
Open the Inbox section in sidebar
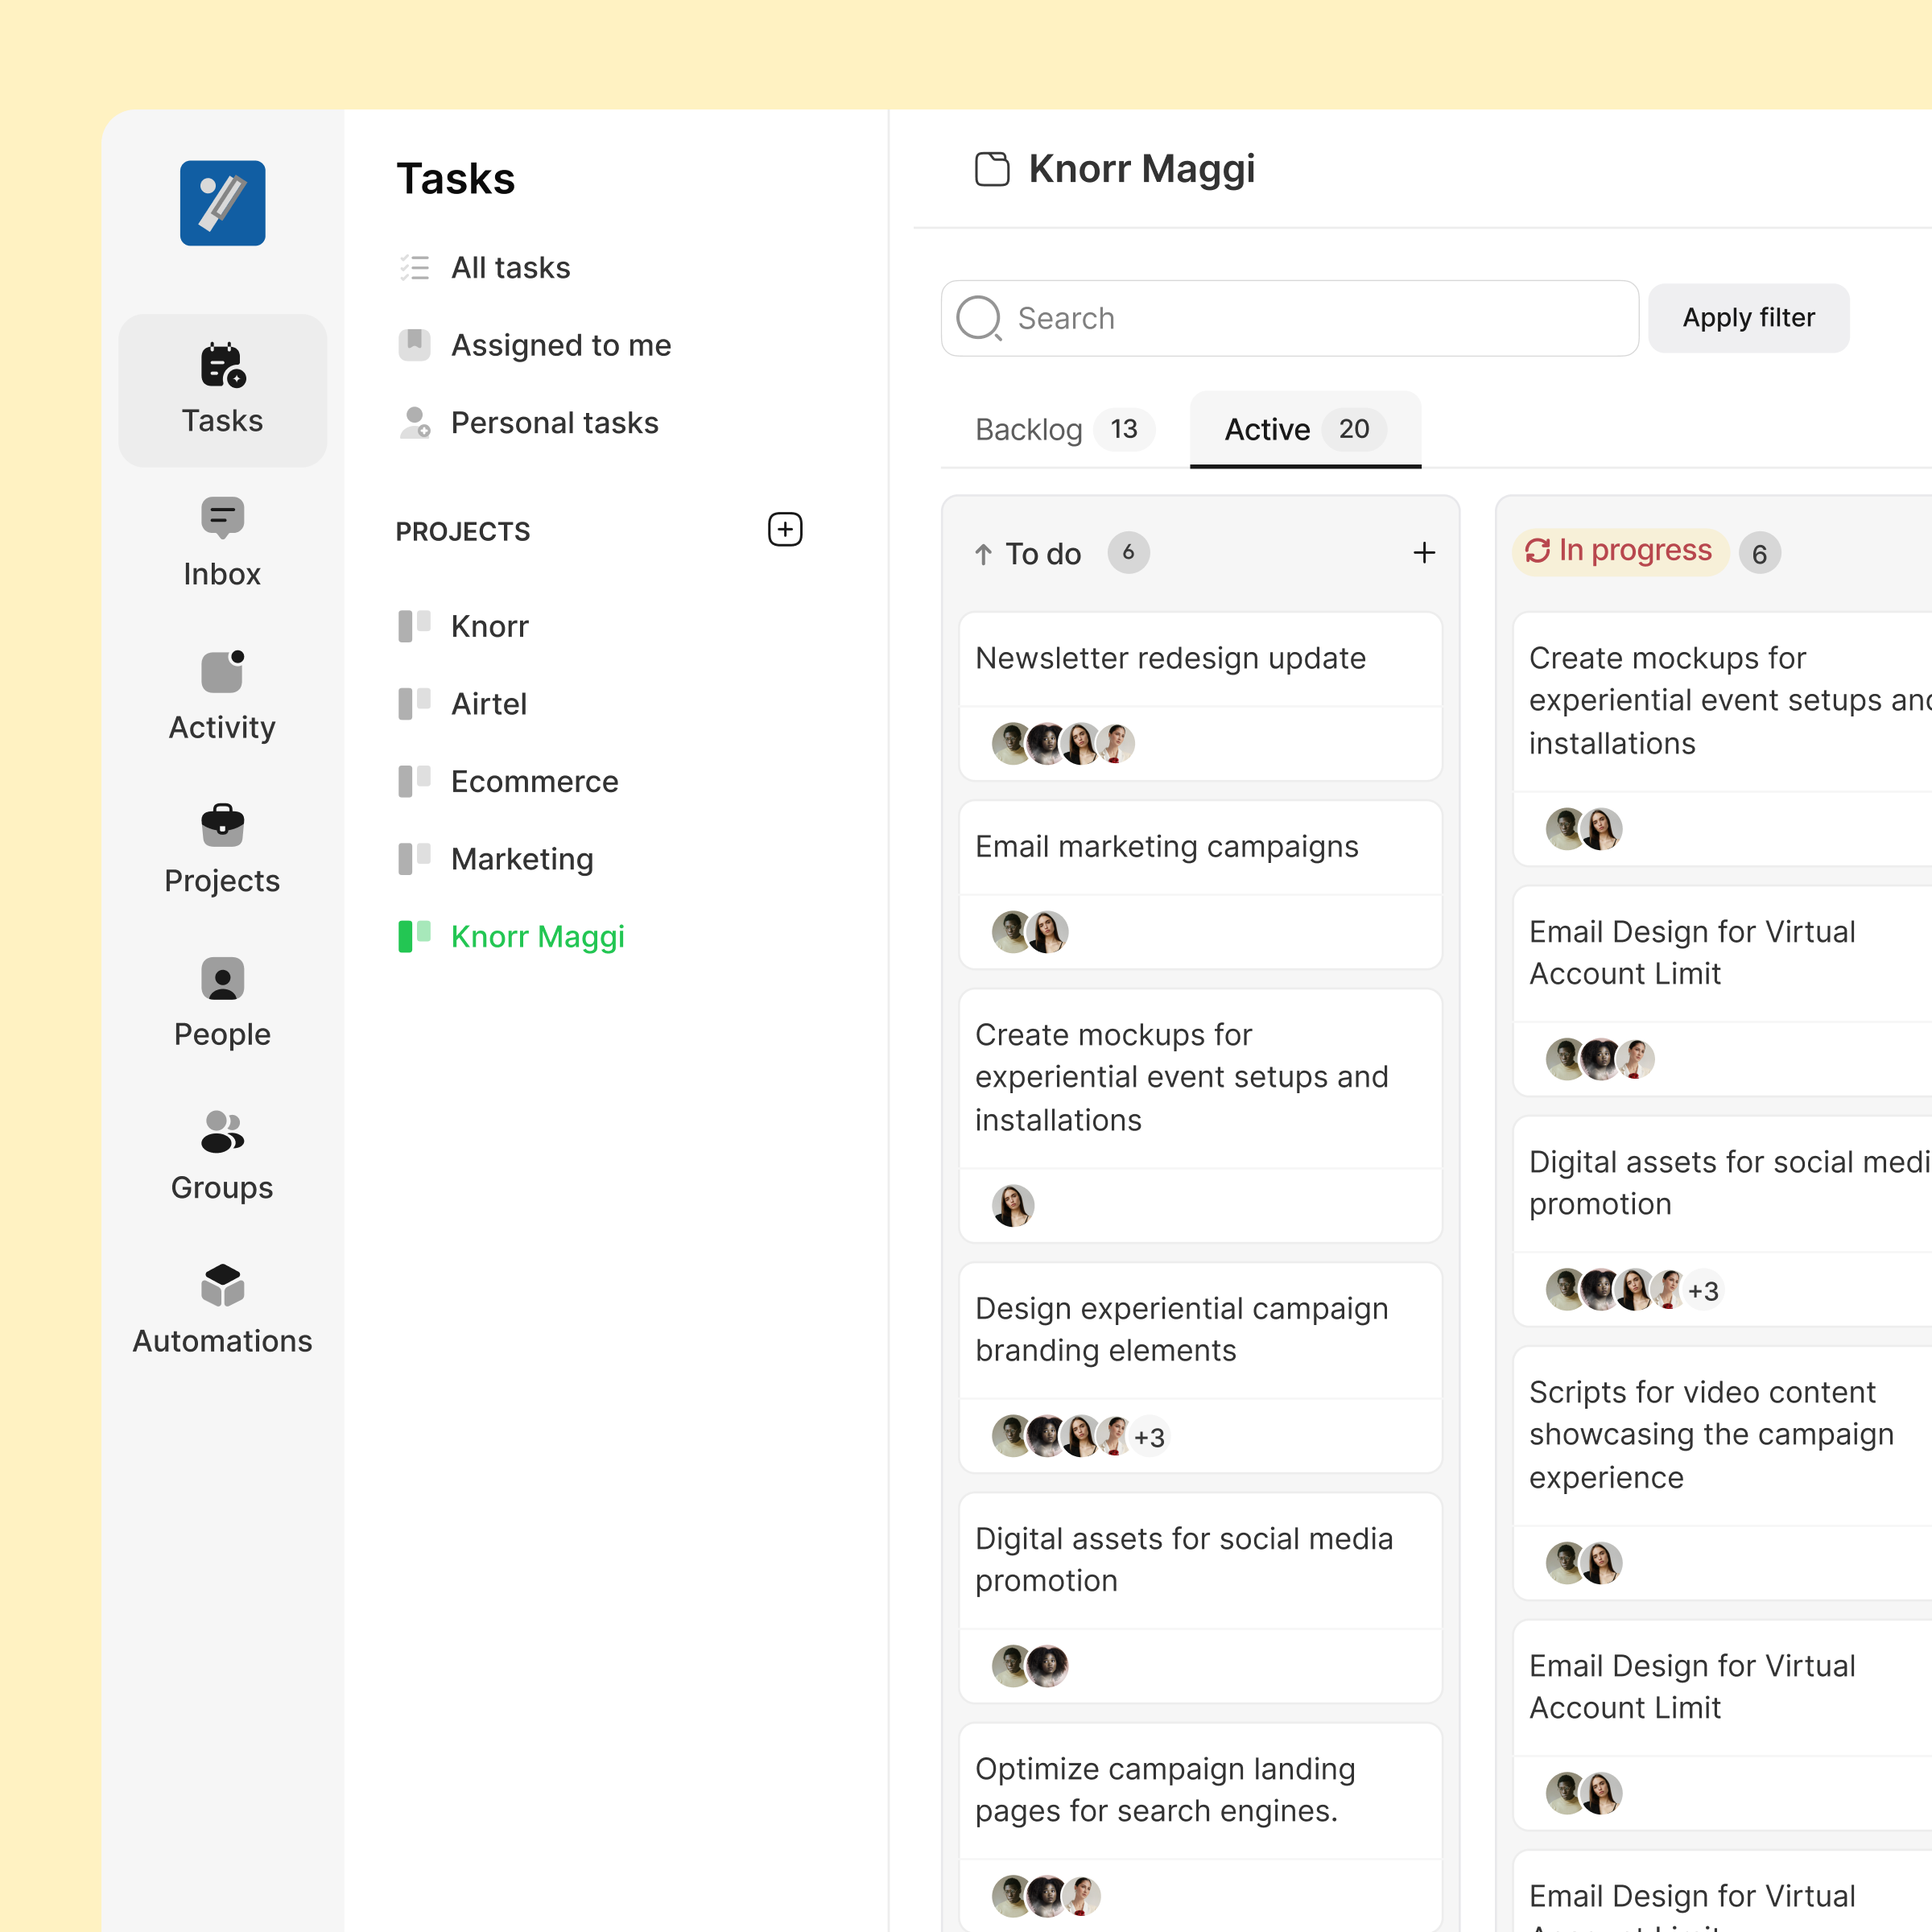[222, 542]
